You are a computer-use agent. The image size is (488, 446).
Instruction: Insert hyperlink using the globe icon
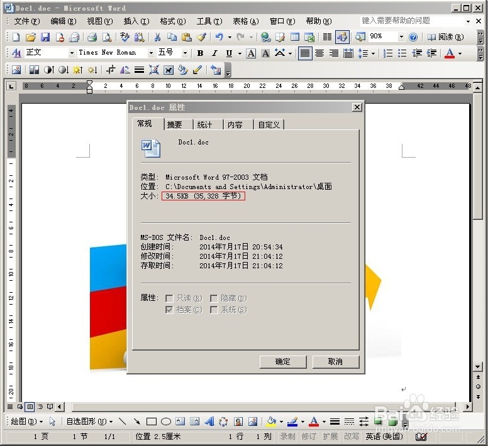pos(265,37)
